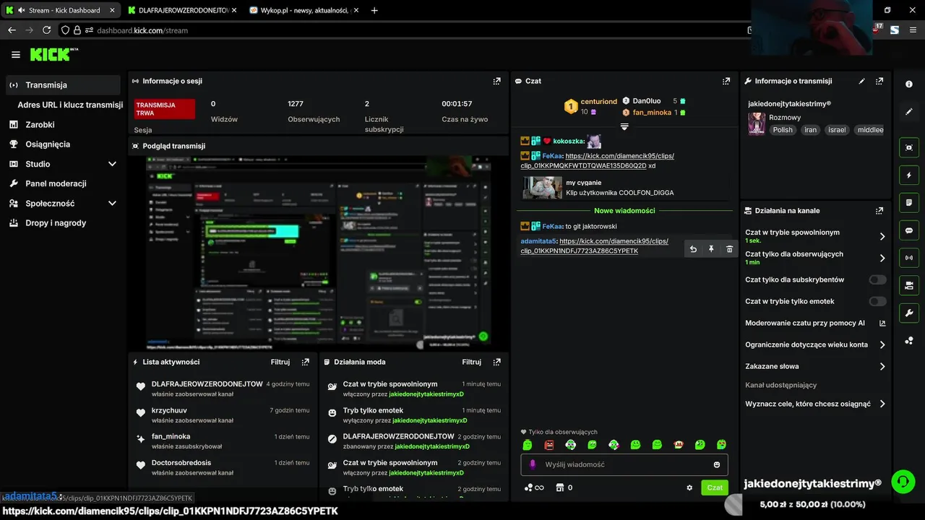Open FeKaa's clip link in chat
Screen dimensions: 925x520
[598, 160]
